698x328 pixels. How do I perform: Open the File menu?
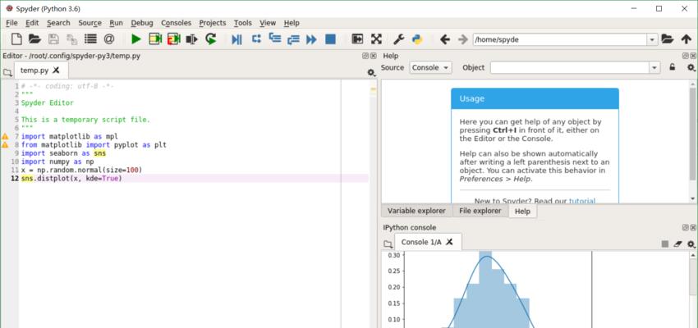[x=12, y=23]
